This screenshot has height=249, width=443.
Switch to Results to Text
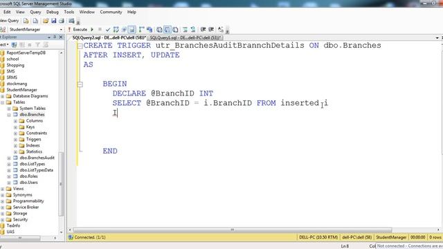(159, 29)
